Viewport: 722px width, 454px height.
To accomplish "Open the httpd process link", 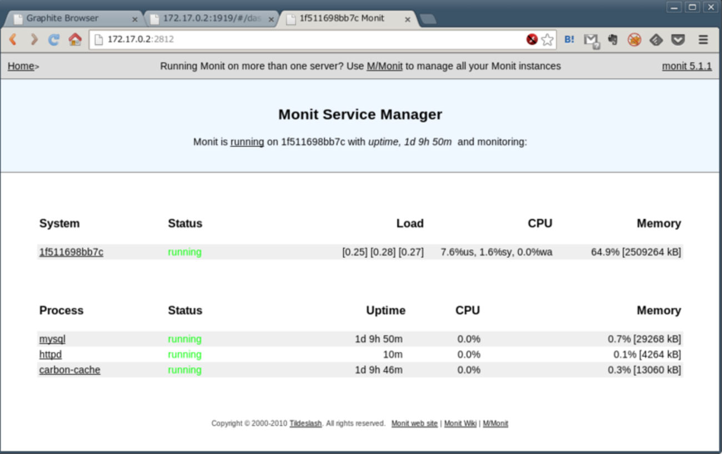I will pos(50,354).
